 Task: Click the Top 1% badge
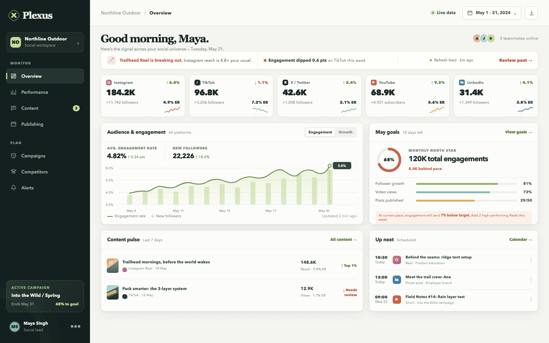(349, 266)
